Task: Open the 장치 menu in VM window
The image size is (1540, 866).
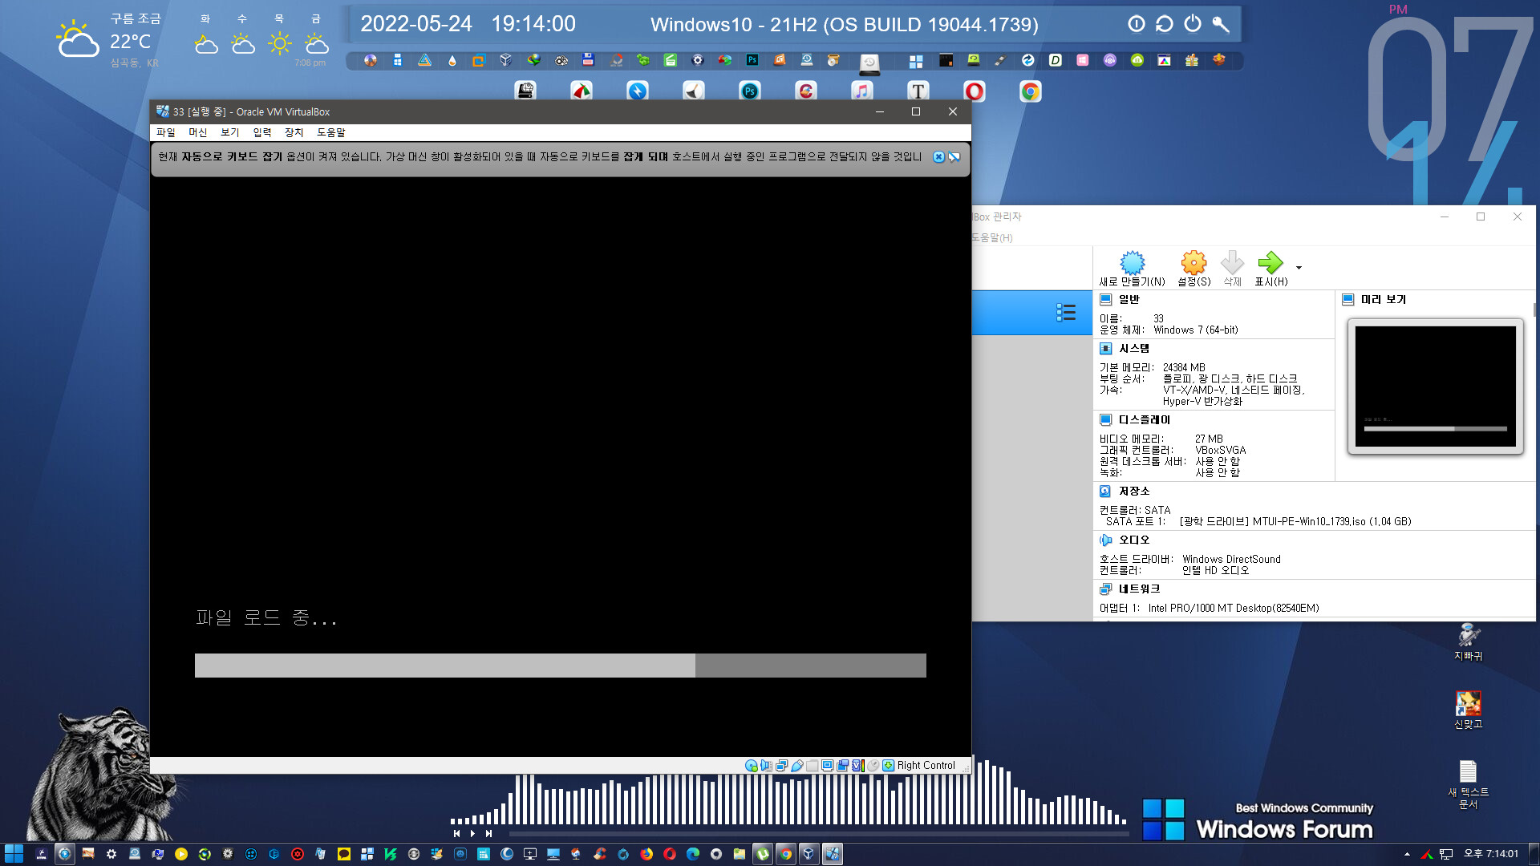Action: tap(294, 132)
